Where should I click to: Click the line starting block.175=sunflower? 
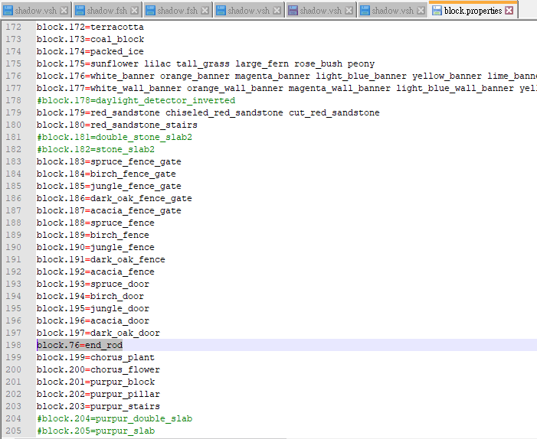click(205, 64)
